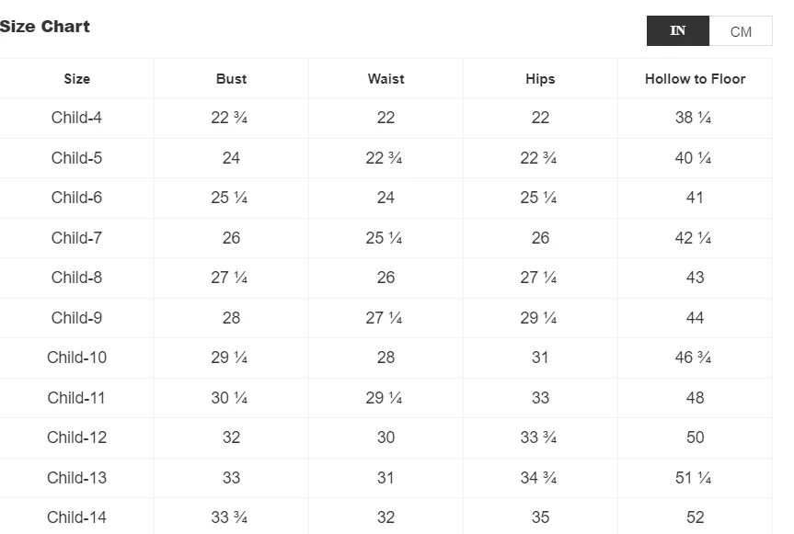Click the Size Chart heading

click(44, 27)
